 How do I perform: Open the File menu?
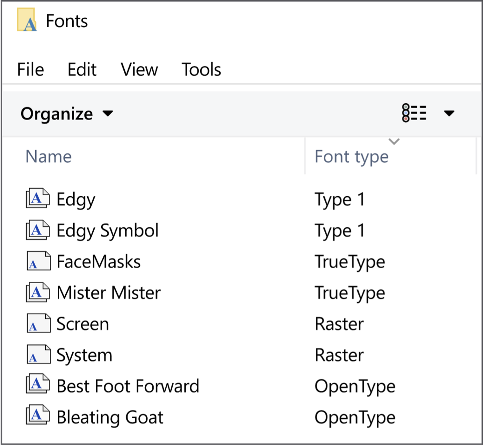[x=30, y=70]
